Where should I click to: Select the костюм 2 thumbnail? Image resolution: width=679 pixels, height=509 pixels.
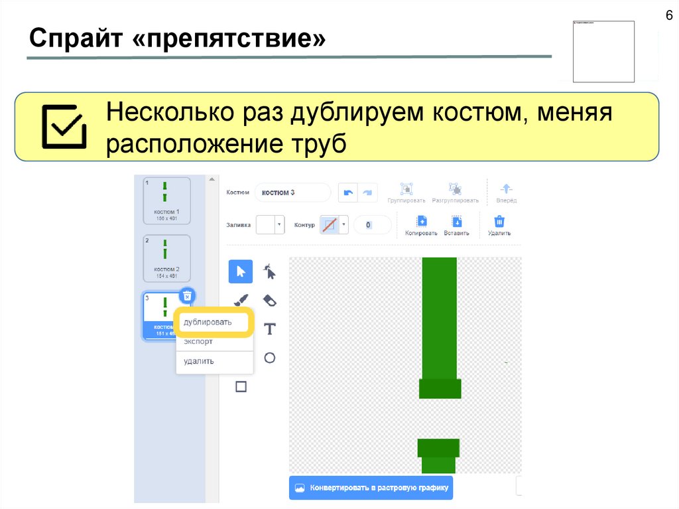pyautogui.click(x=166, y=258)
